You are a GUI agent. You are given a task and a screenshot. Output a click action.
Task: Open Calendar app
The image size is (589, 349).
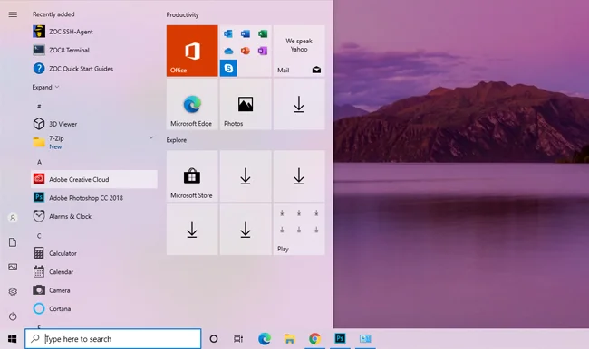(94, 272)
